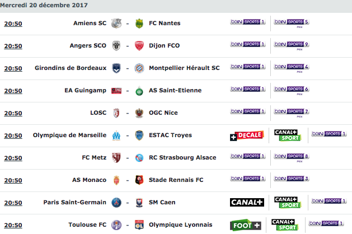Open the 20:50 link for Amiens SC match
Image resolution: width=352 pixels, height=234 pixels.
(x=13, y=24)
